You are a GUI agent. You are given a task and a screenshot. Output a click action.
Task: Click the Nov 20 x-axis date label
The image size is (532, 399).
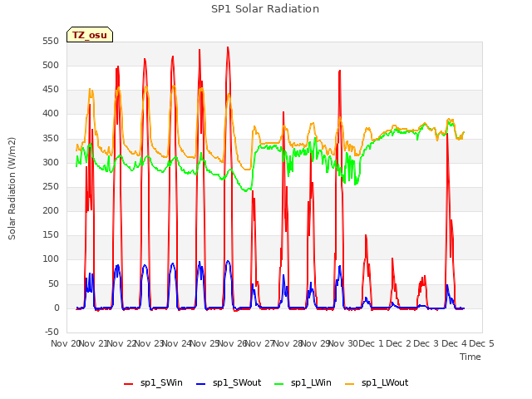pyautogui.click(x=65, y=343)
